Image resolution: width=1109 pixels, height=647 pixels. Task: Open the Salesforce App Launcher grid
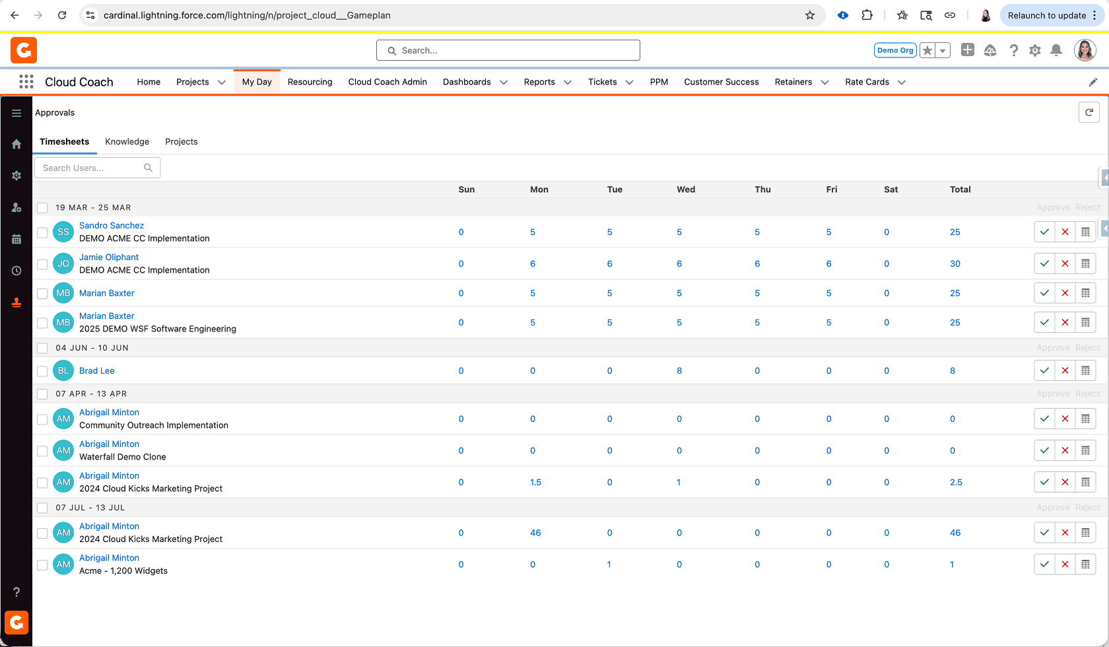pos(26,82)
